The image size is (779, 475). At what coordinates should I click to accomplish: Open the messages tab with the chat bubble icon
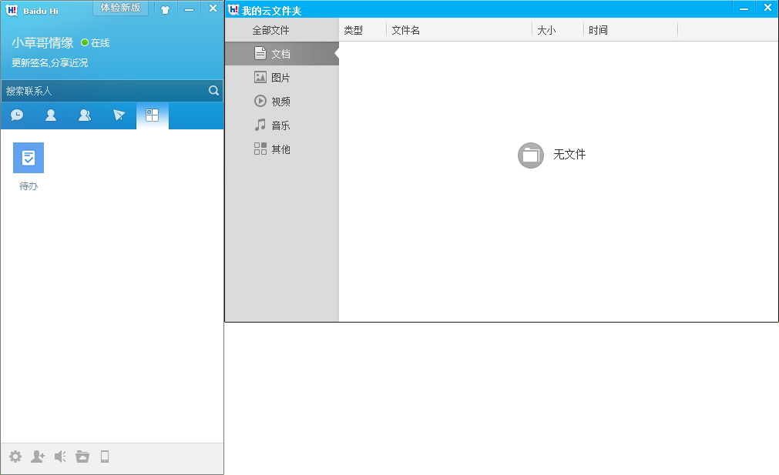(17, 115)
